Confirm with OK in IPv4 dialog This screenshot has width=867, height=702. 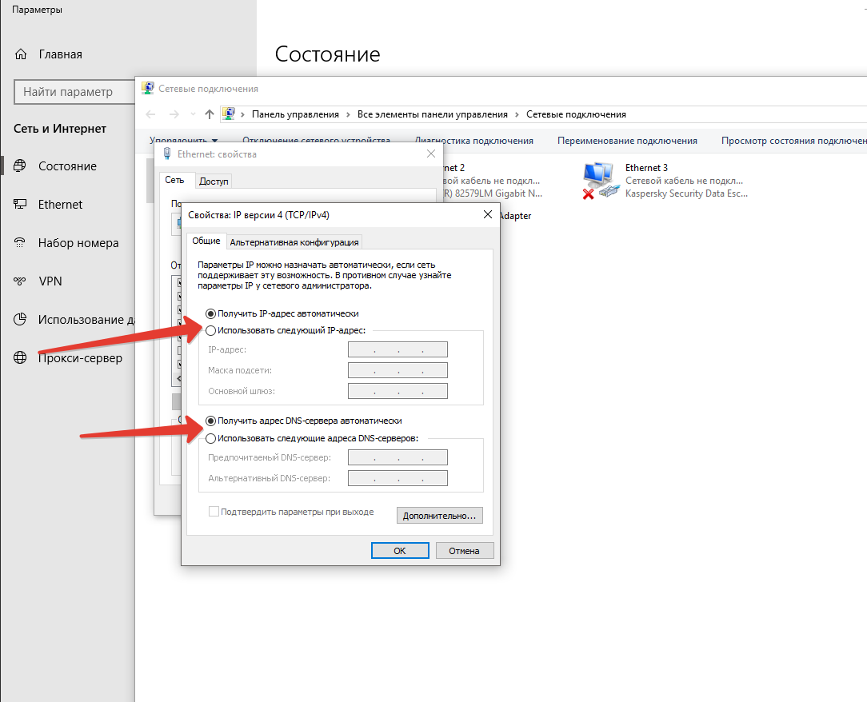tap(400, 551)
